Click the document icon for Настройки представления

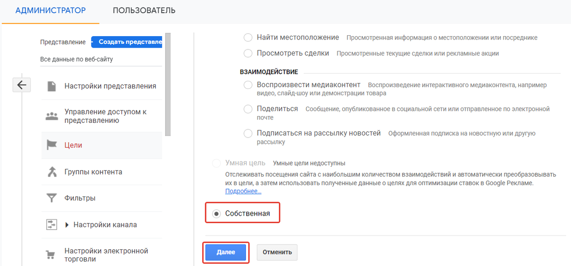(51, 86)
